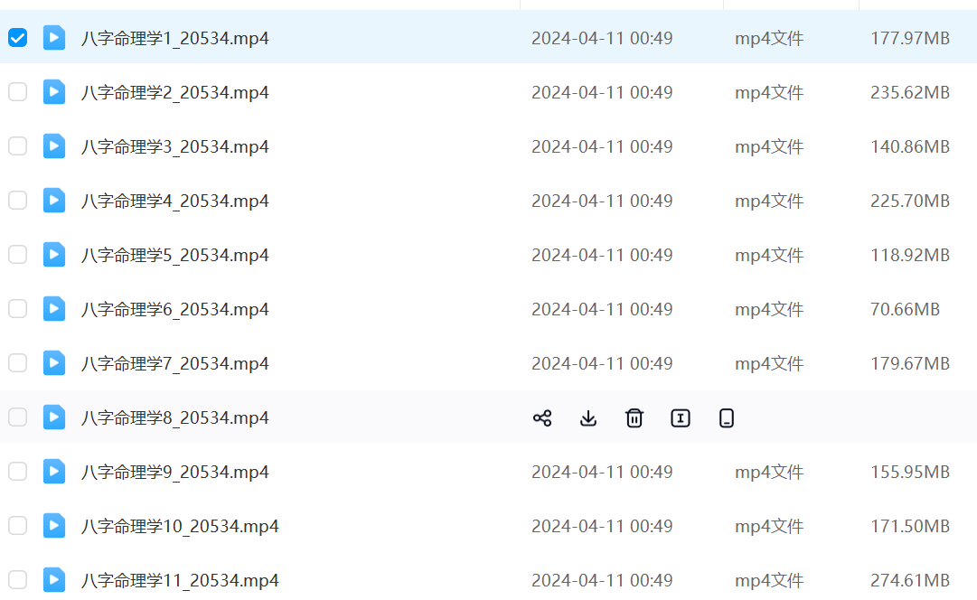Image resolution: width=977 pixels, height=600 pixels.
Task: Click the 70.66MB size of 八字命理学6
Action: [x=905, y=309]
